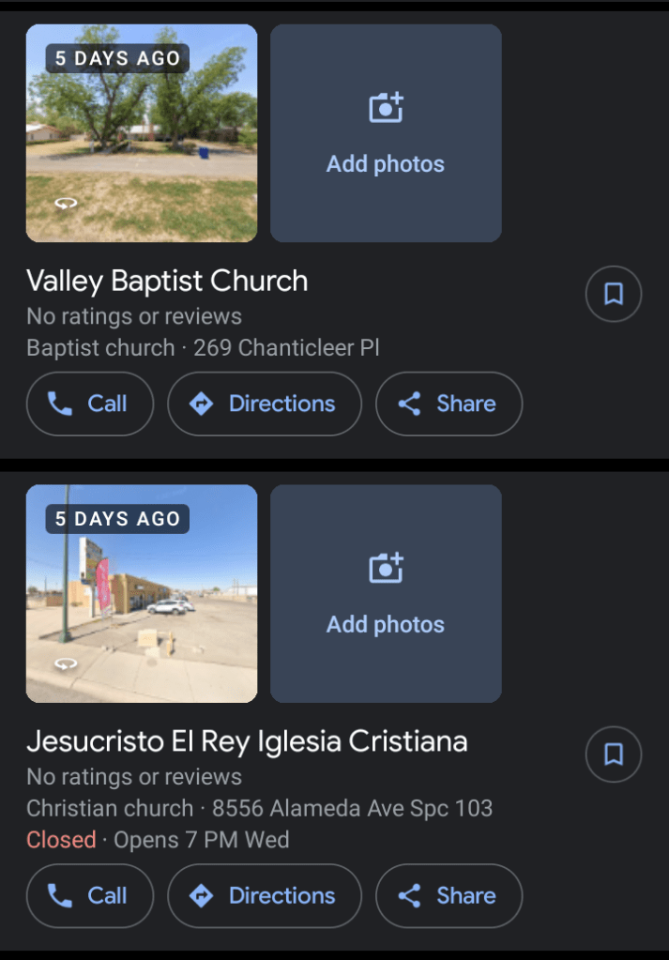Call Valley Baptist Church
The width and height of the screenshot is (669, 960).
pos(90,404)
